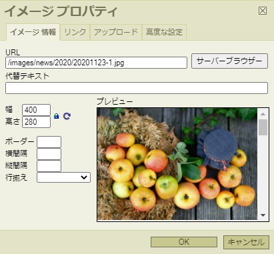Click the イメージ プロパティ title text
274x254 pixels.
click(61, 11)
